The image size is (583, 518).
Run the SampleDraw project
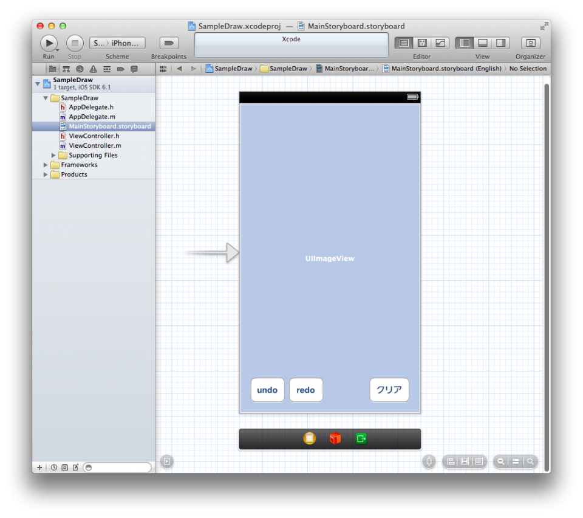tap(49, 43)
